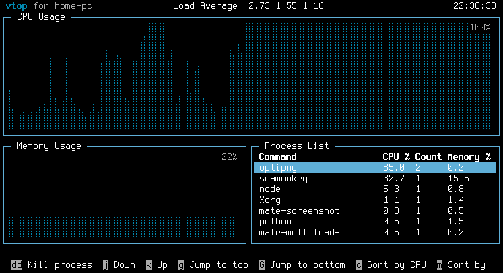Click the c Sort by CPU shortcut

click(391, 265)
